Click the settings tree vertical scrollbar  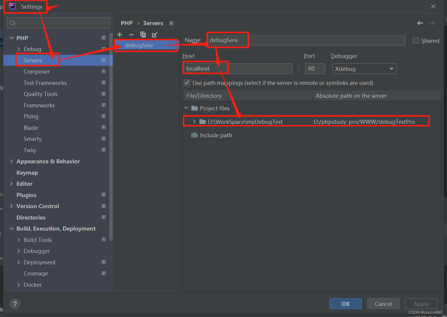pos(111,137)
